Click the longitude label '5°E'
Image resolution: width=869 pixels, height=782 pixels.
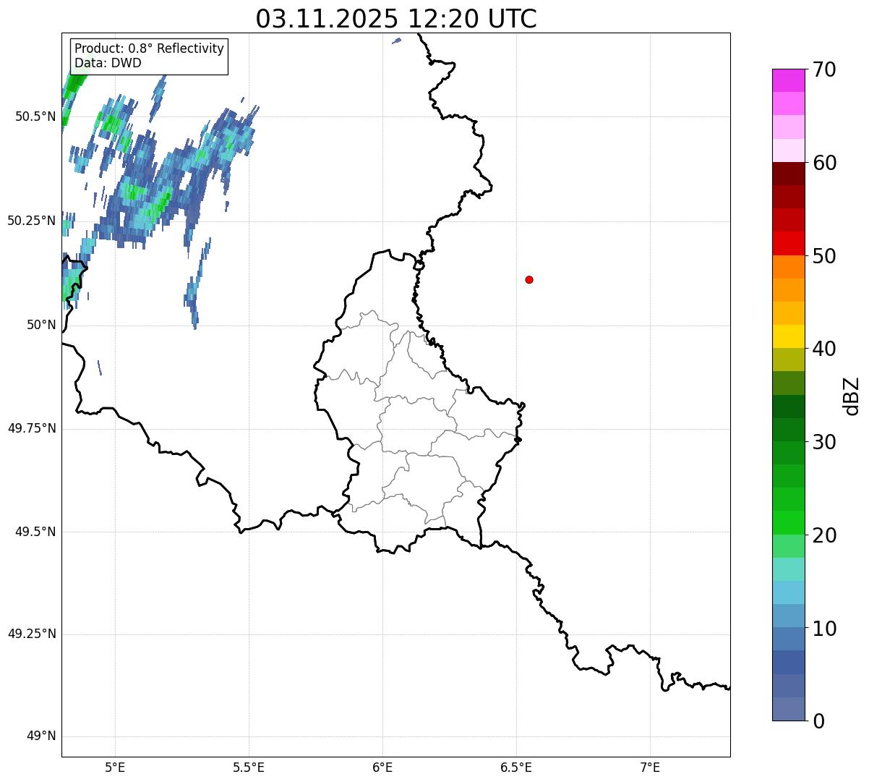click(x=115, y=768)
